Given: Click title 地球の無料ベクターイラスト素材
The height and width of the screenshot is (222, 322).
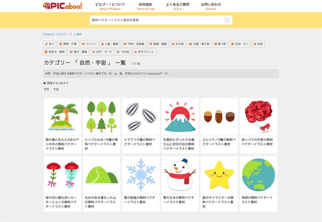Looking at the screenshot, I should click(257, 200).
